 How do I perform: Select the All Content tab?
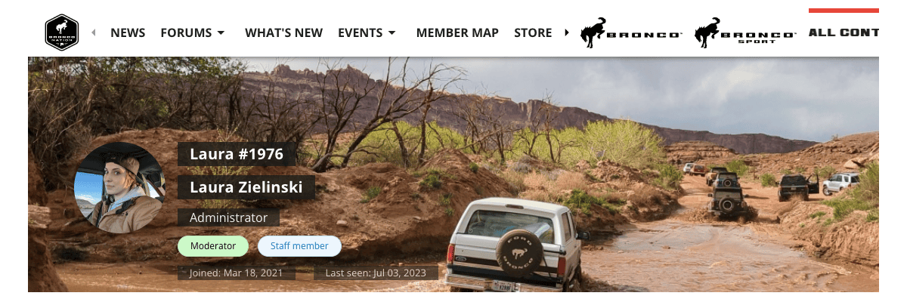pos(844,32)
